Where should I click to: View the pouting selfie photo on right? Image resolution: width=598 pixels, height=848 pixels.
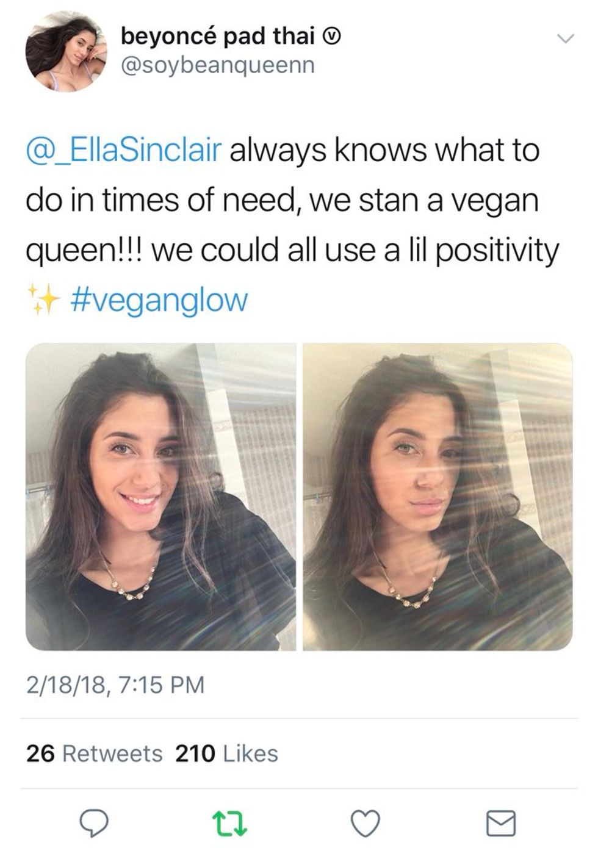point(438,497)
